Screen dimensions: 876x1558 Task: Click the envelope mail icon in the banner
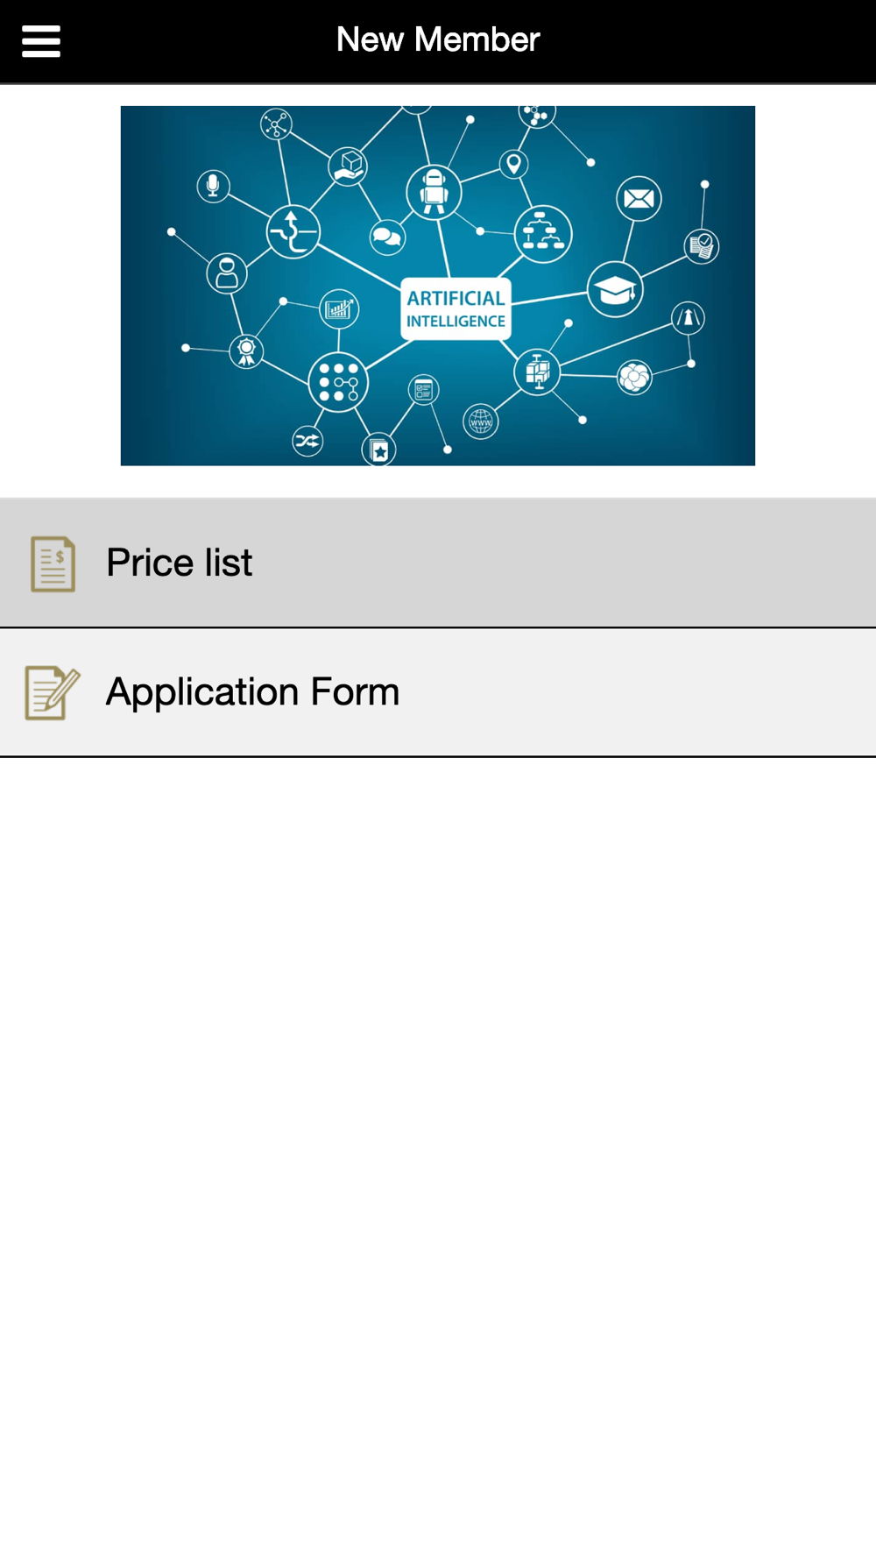pyautogui.click(x=639, y=199)
